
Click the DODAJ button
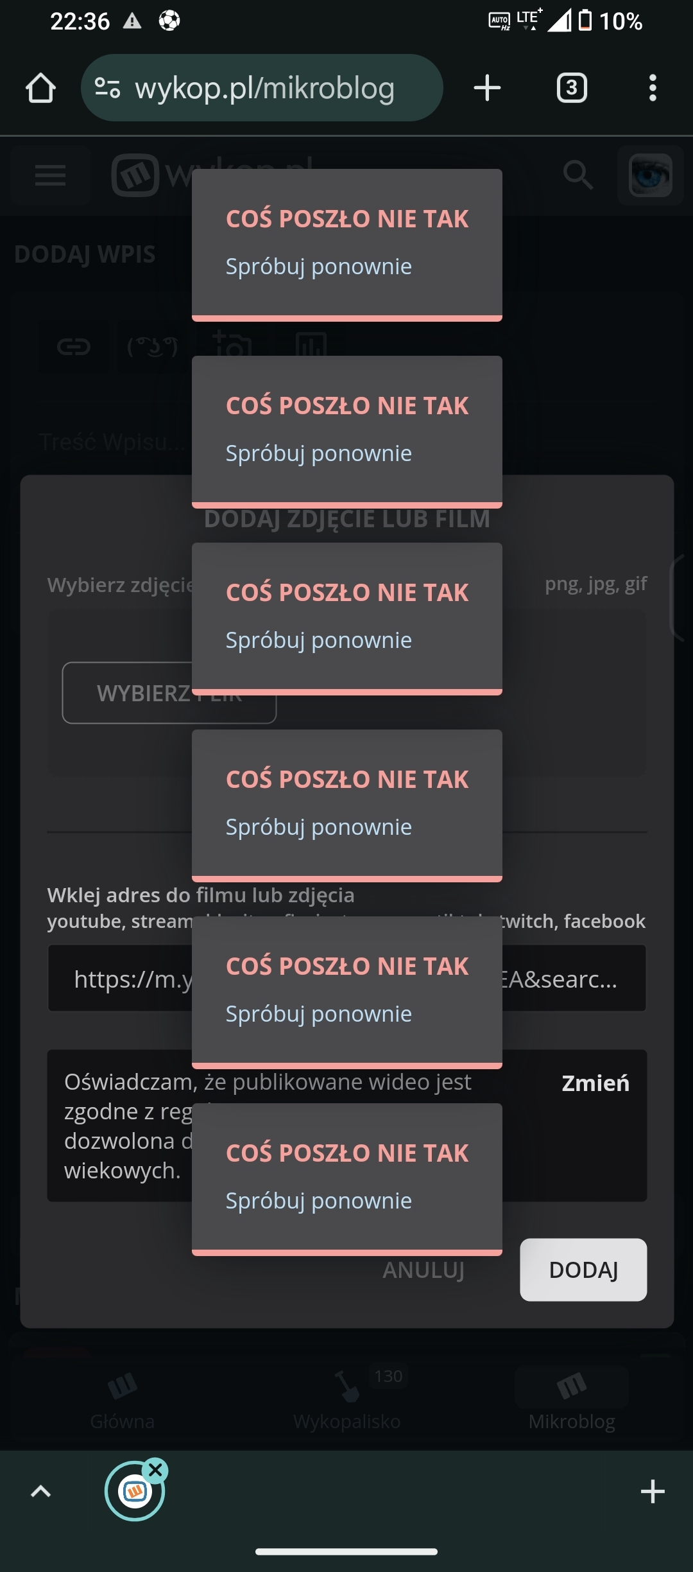[x=583, y=1270]
